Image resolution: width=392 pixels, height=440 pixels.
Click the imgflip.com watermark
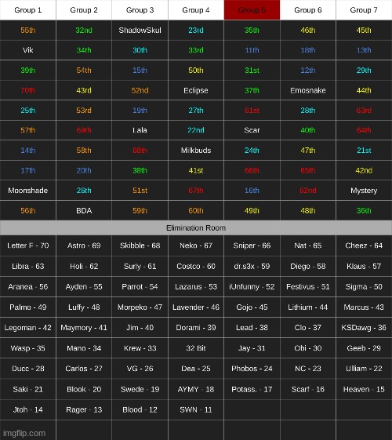24,433
